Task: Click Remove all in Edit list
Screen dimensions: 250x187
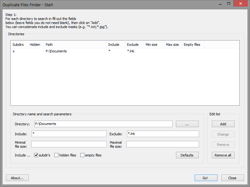Action: 223,155
